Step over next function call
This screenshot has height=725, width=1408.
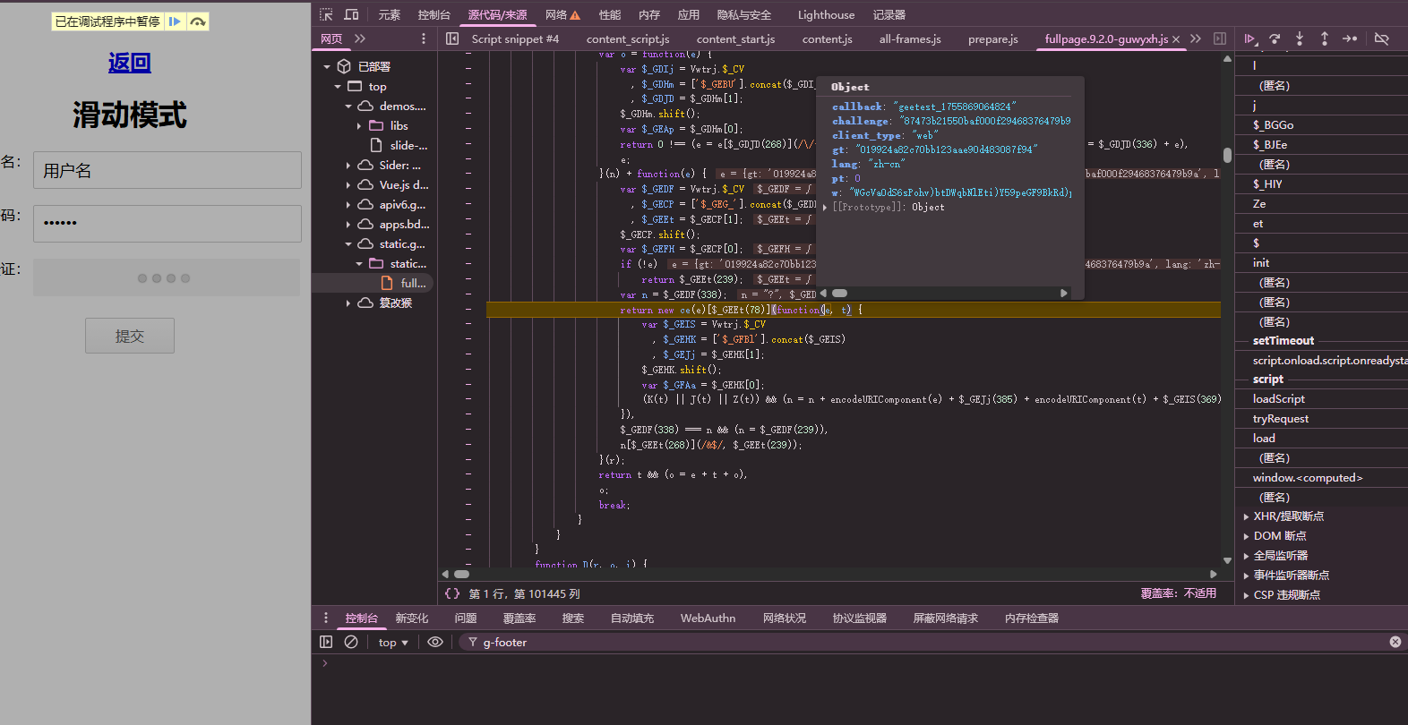pyautogui.click(x=1275, y=38)
